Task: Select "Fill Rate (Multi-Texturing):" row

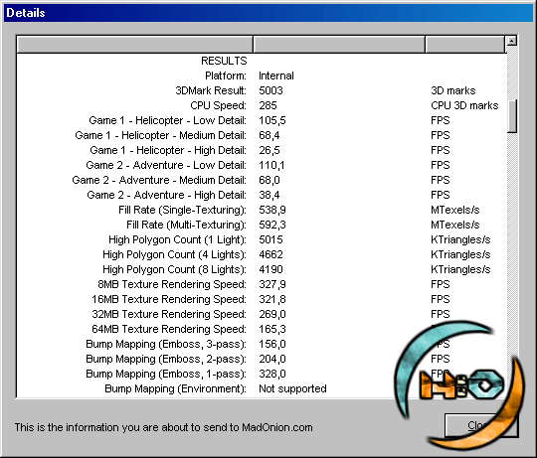Action: [x=186, y=225]
